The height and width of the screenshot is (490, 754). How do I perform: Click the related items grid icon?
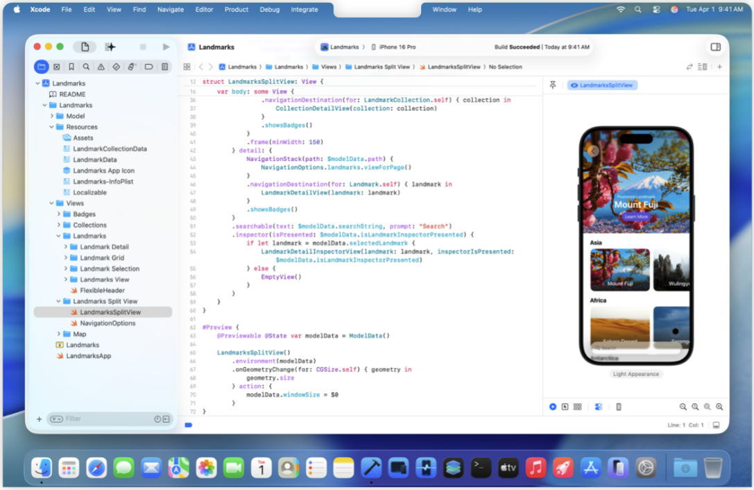click(187, 67)
